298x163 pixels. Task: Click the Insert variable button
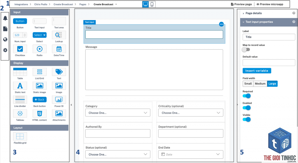257,71
